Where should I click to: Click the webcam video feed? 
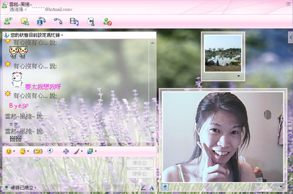(x=223, y=137)
